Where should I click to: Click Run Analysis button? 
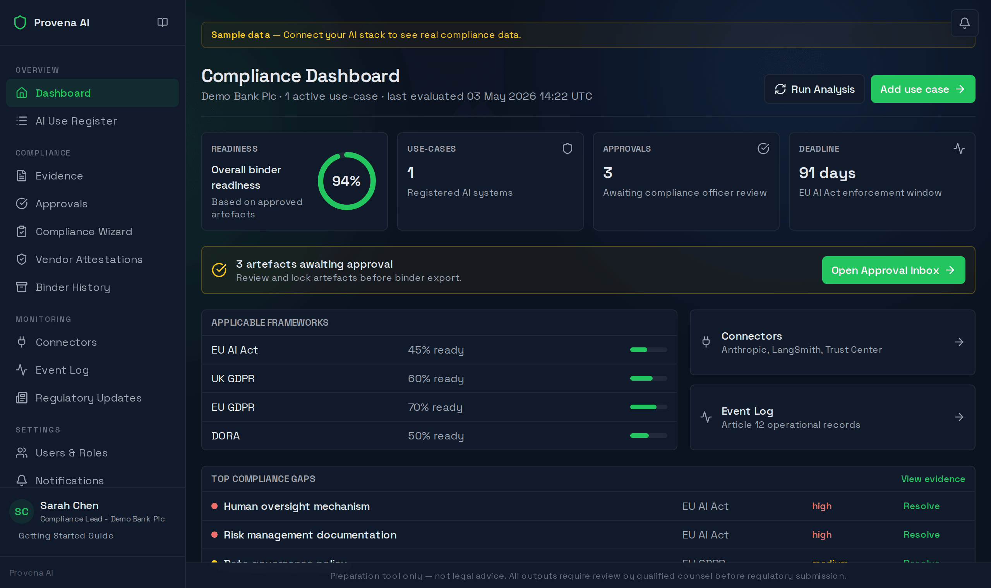coord(814,89)
